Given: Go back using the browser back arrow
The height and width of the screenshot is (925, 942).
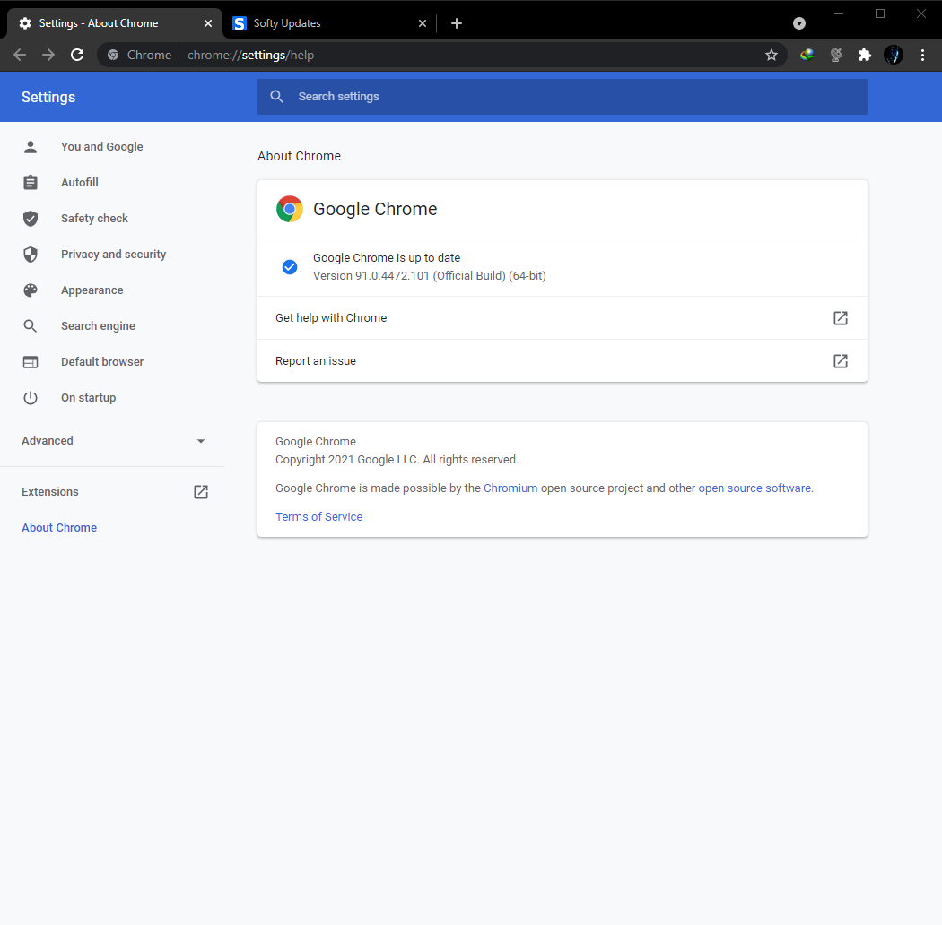Looking at the screenshot, I should tap(20, 56).
